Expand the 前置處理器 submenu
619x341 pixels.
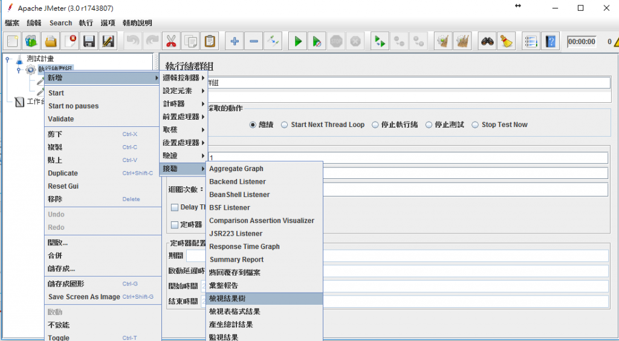coord(184,117)
